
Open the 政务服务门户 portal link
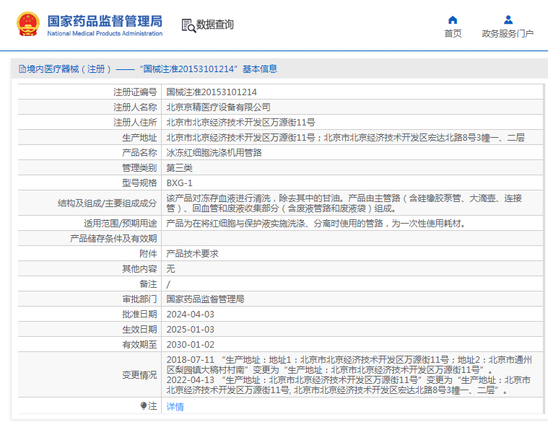508,33
